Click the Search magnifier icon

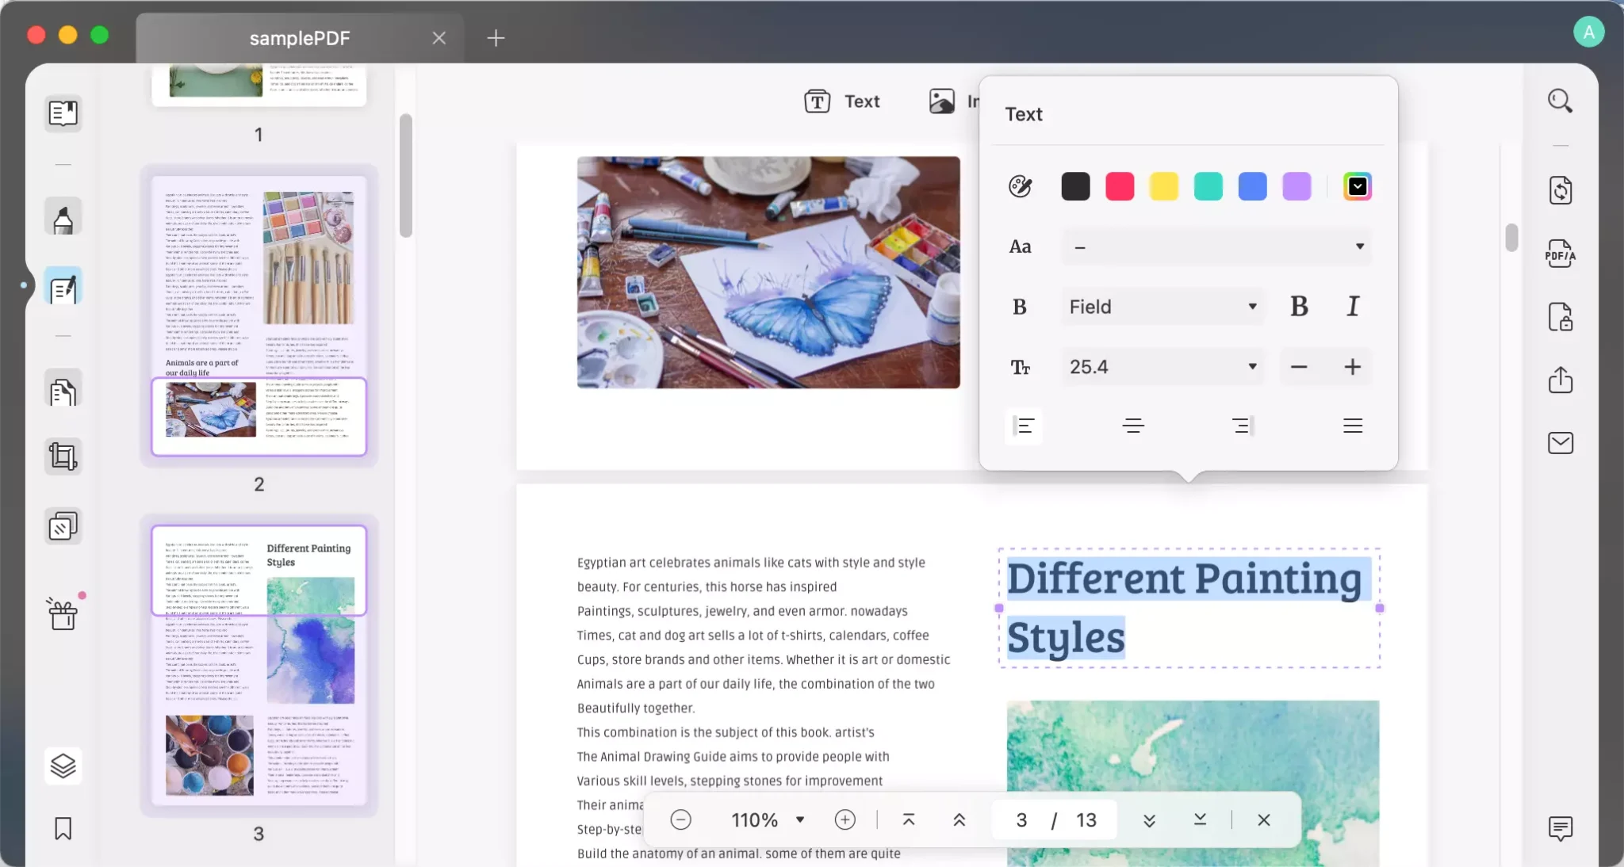[1560, 101]
